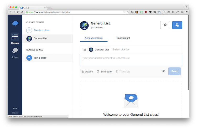Open a new browser tab
This screenshot has height=129, width=197.
49,8
